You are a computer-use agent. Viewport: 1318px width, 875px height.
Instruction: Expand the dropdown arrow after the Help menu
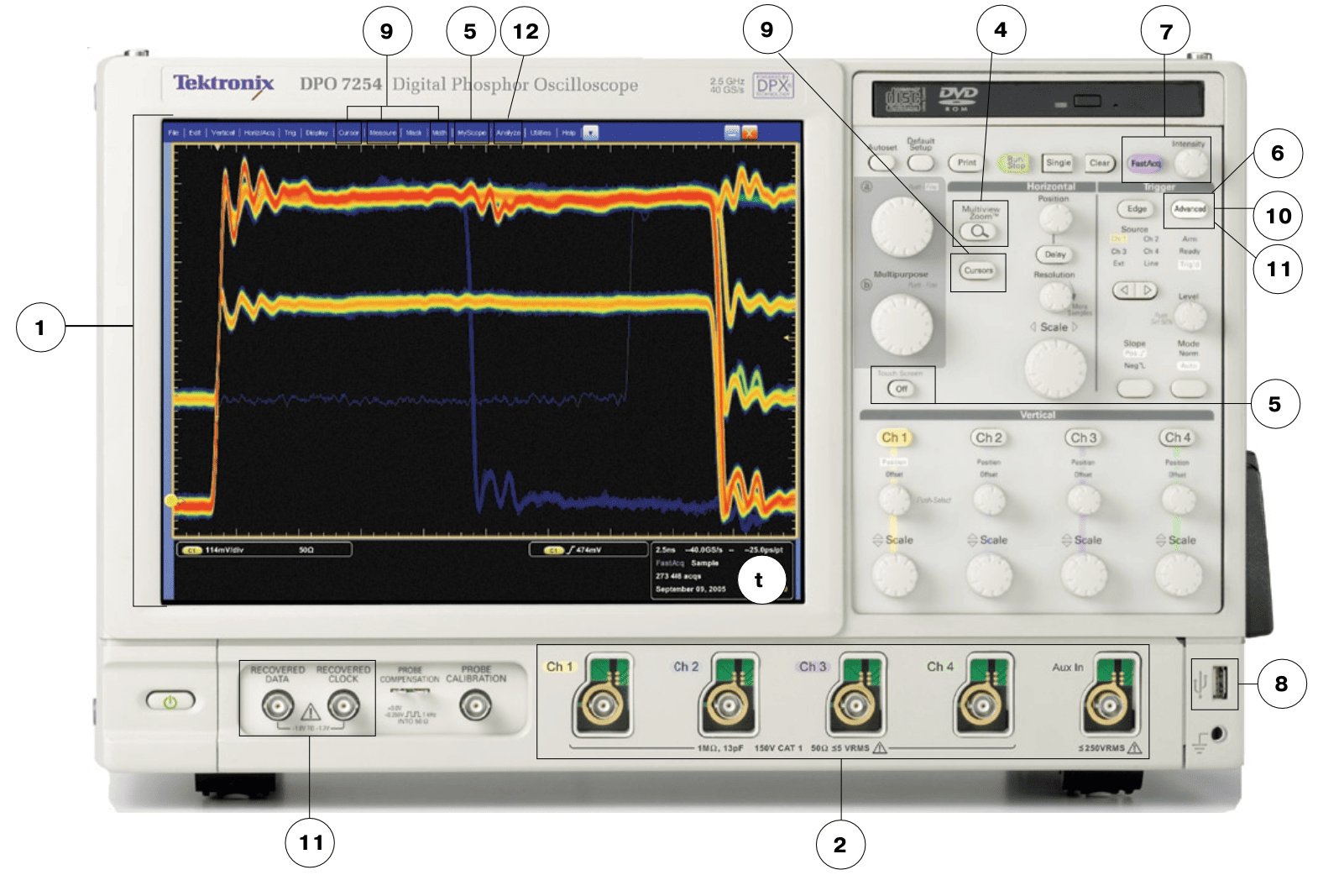click(x=590, y=133)
